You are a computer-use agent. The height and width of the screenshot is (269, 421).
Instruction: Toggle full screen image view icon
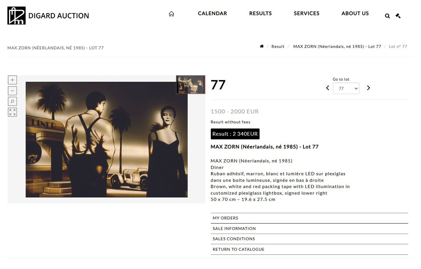click(x=12, y=112)
